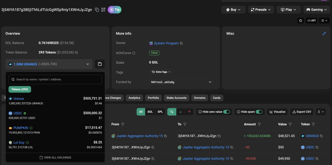The height and width of the screenshot is (165, 332).
Task: Toggle the Hide zero value switch
Action: tap(227, 112)
